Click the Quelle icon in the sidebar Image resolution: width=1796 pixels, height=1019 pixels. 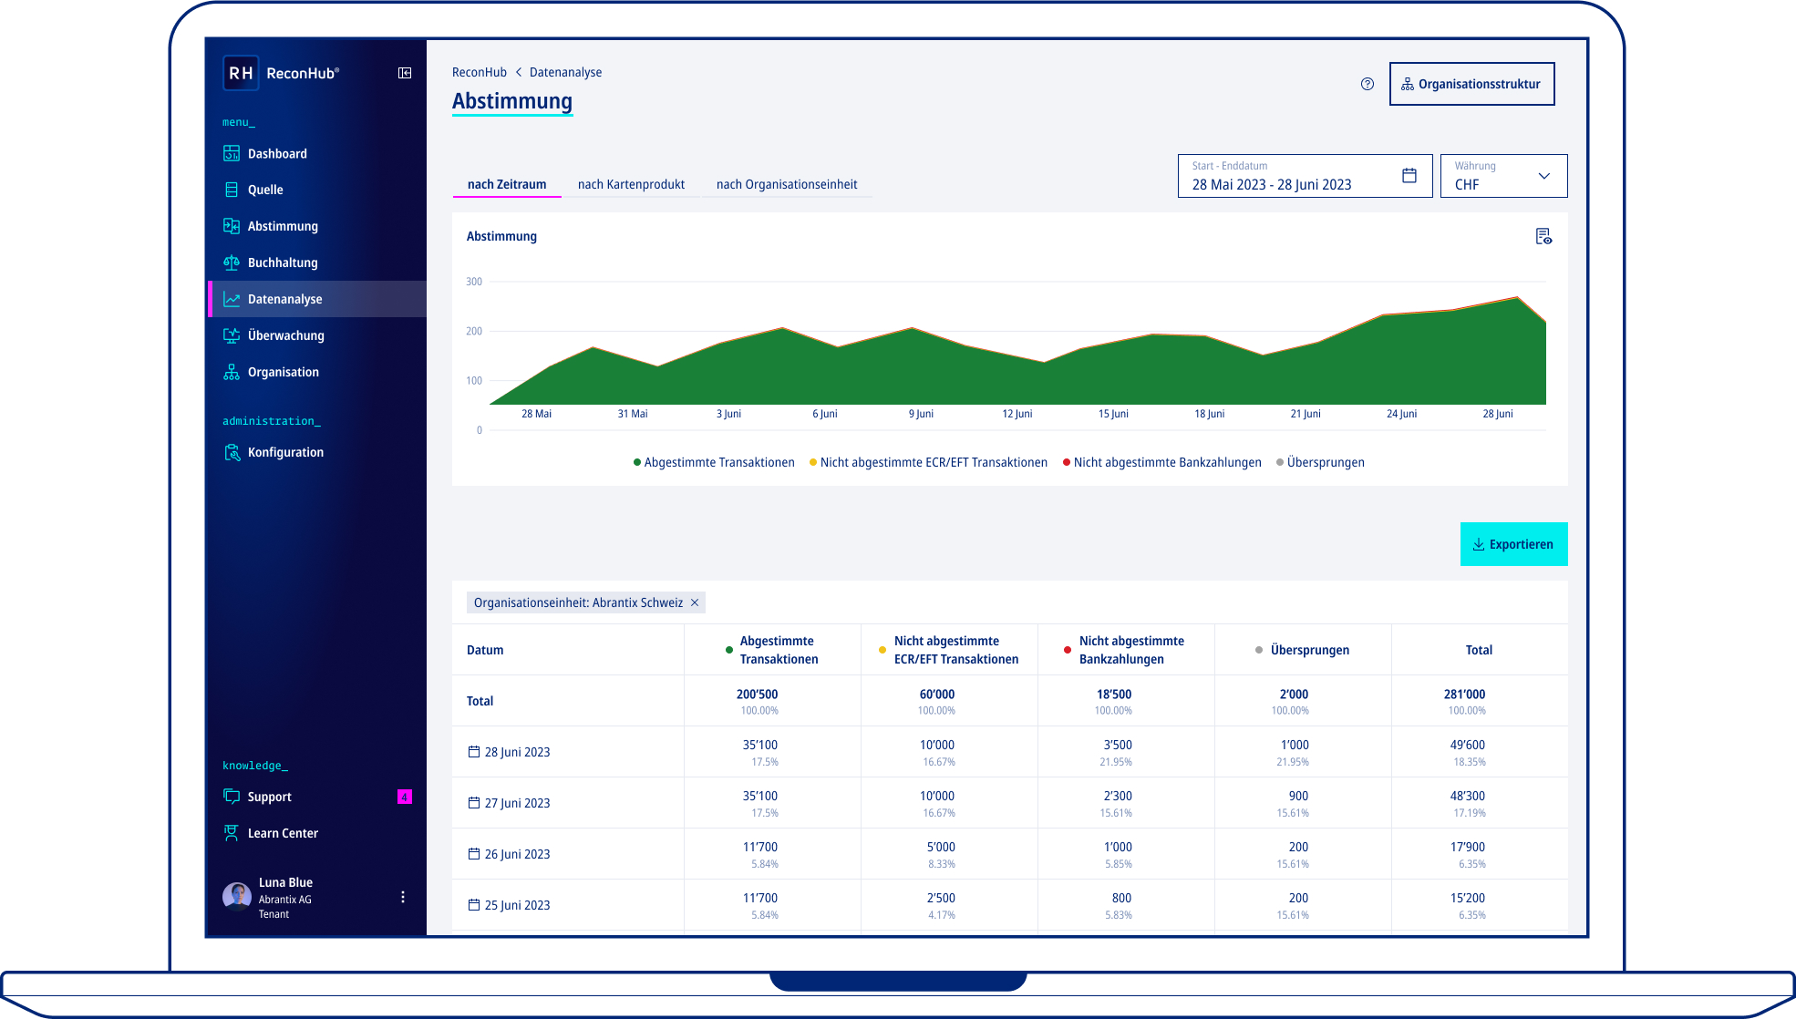point(232,190)
